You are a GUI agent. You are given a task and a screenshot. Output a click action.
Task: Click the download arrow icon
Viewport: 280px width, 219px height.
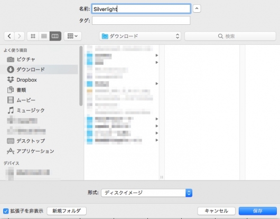point(11,70)
